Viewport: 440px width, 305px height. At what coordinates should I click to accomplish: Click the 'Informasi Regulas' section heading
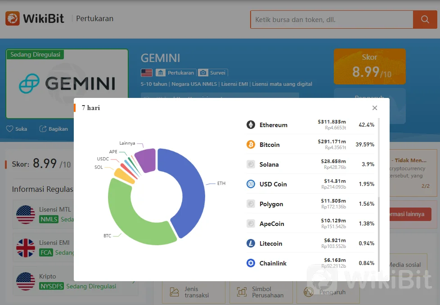(x=42, y=189)
